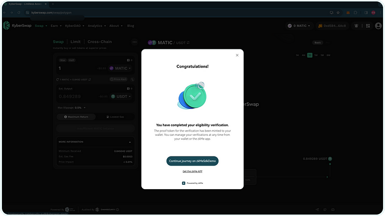Open the Discord icon in the footer

333,210
